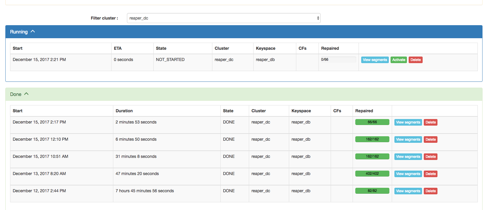The height and width of the screenshot is (210, 484).
Task: Click the 0/66 repaired progress bar
Action: [338, 60]
